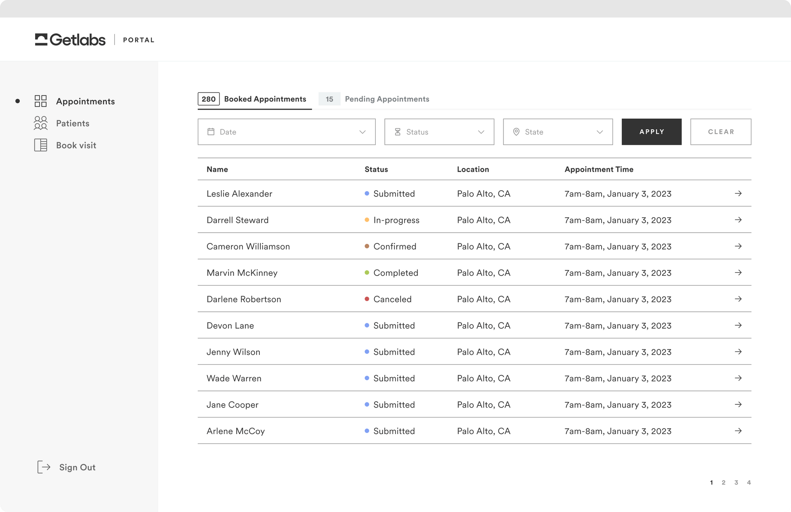
Task: Select the Appointments grid icon in sidebar
Action: pos(40,101)
